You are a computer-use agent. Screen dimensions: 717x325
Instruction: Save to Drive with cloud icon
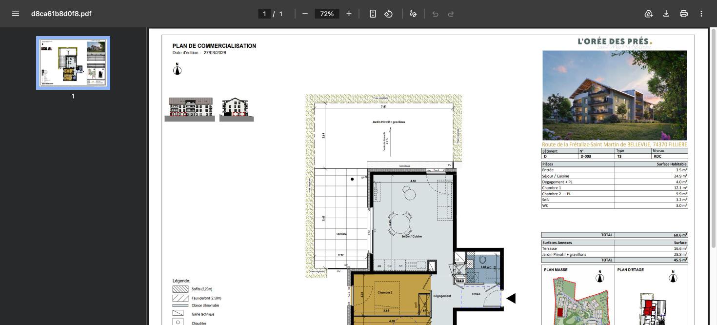[649, 14]
